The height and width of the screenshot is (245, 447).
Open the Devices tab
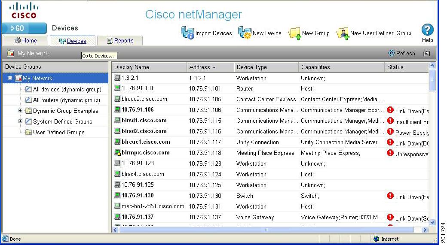click(x=73, y=41)
